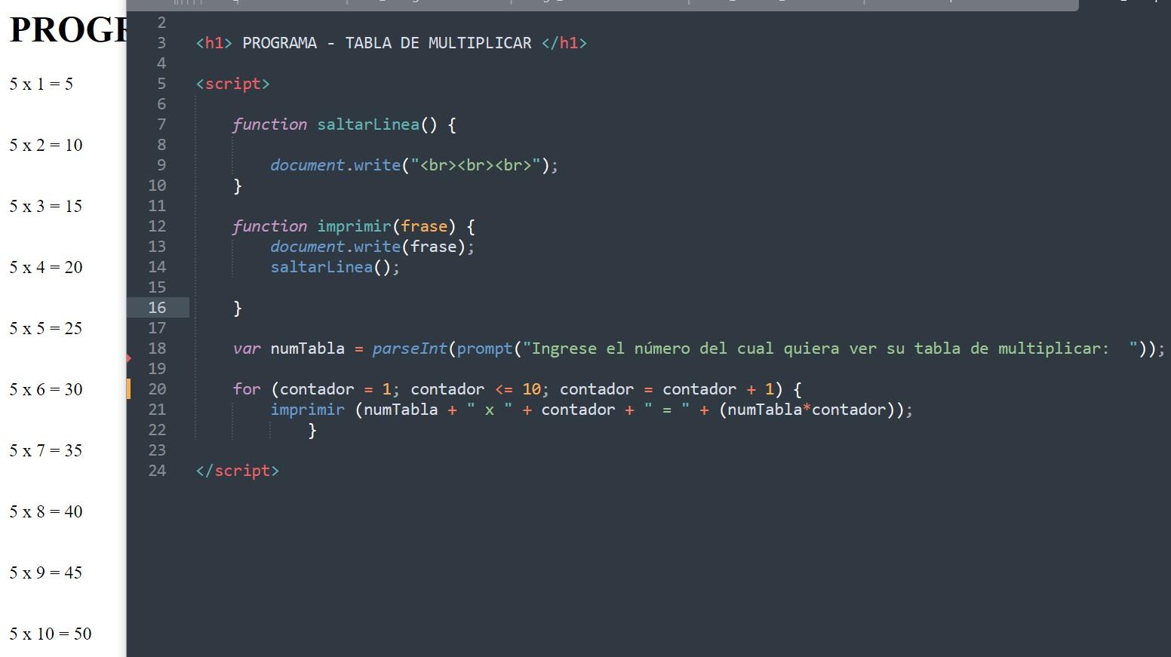Screen dimensions: 1171x657
Task: Click output line "5 x 6 = 30"
Action: click(45, 389)
